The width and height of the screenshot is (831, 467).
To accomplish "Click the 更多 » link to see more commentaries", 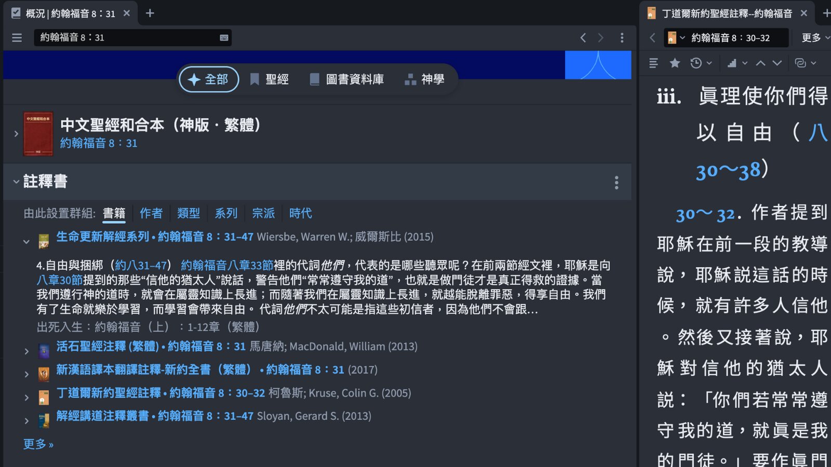I will pos(37,444).
